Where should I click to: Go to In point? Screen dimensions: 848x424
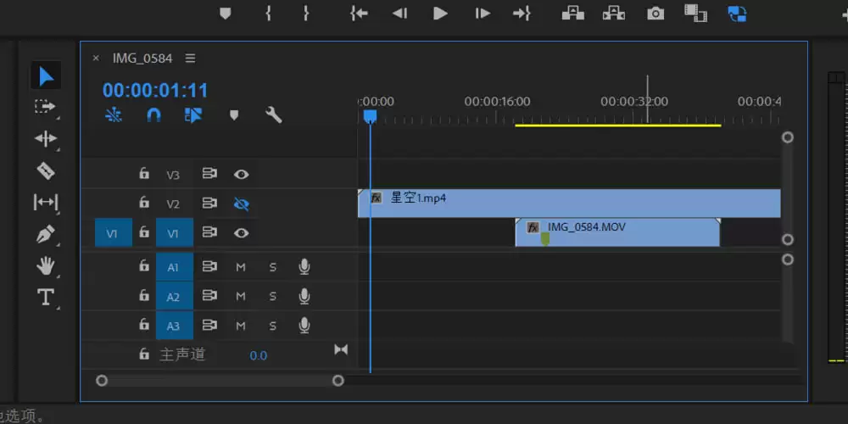pos(359,14)
